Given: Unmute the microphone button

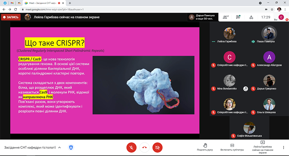Looking at the screenshot, I should [x=131, y=147].
